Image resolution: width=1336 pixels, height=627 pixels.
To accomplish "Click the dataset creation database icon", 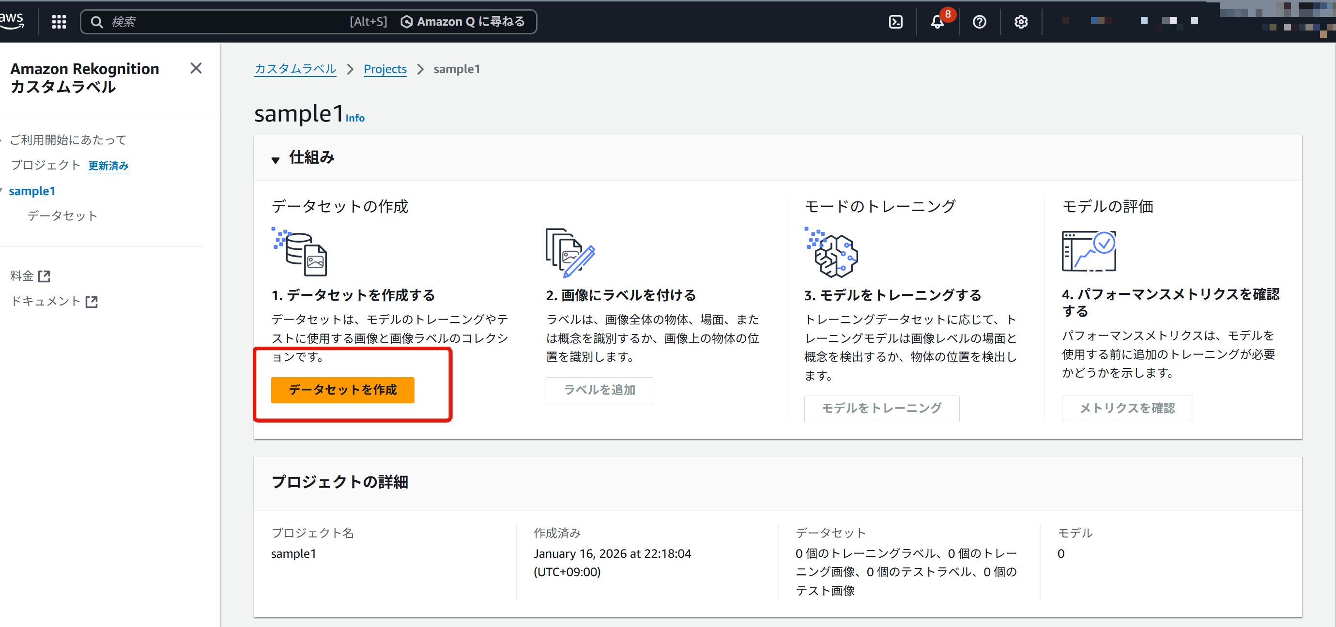I will (300, 252).
